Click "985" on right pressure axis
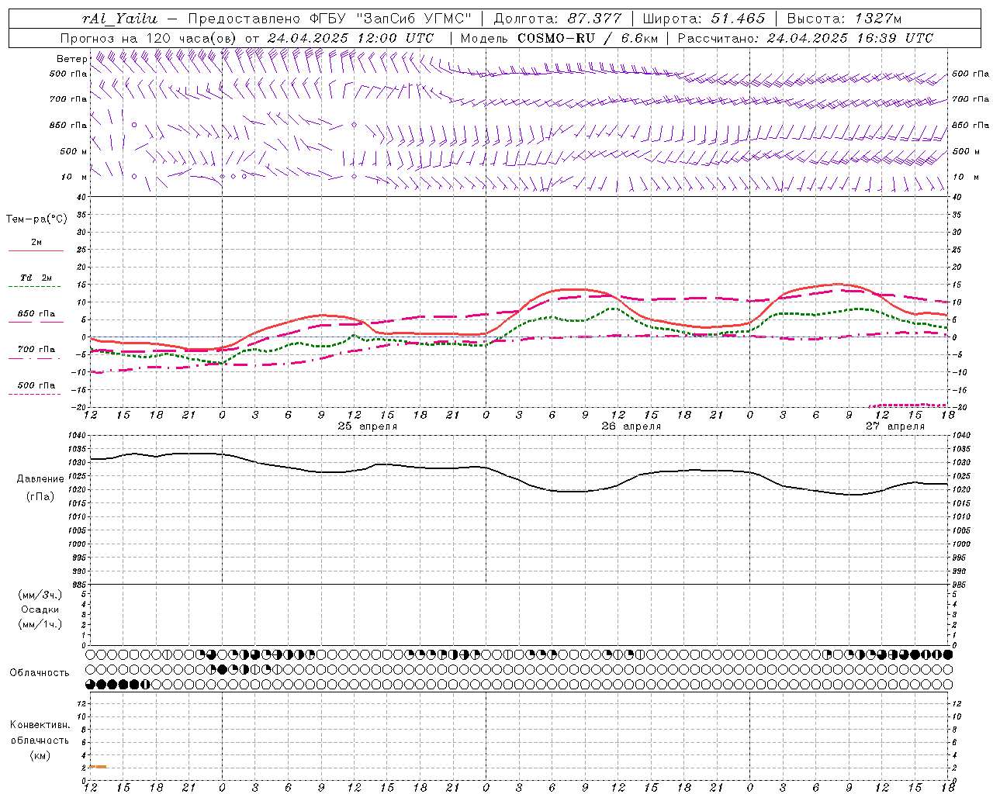The image size is (993, 794). click(960, 585)
